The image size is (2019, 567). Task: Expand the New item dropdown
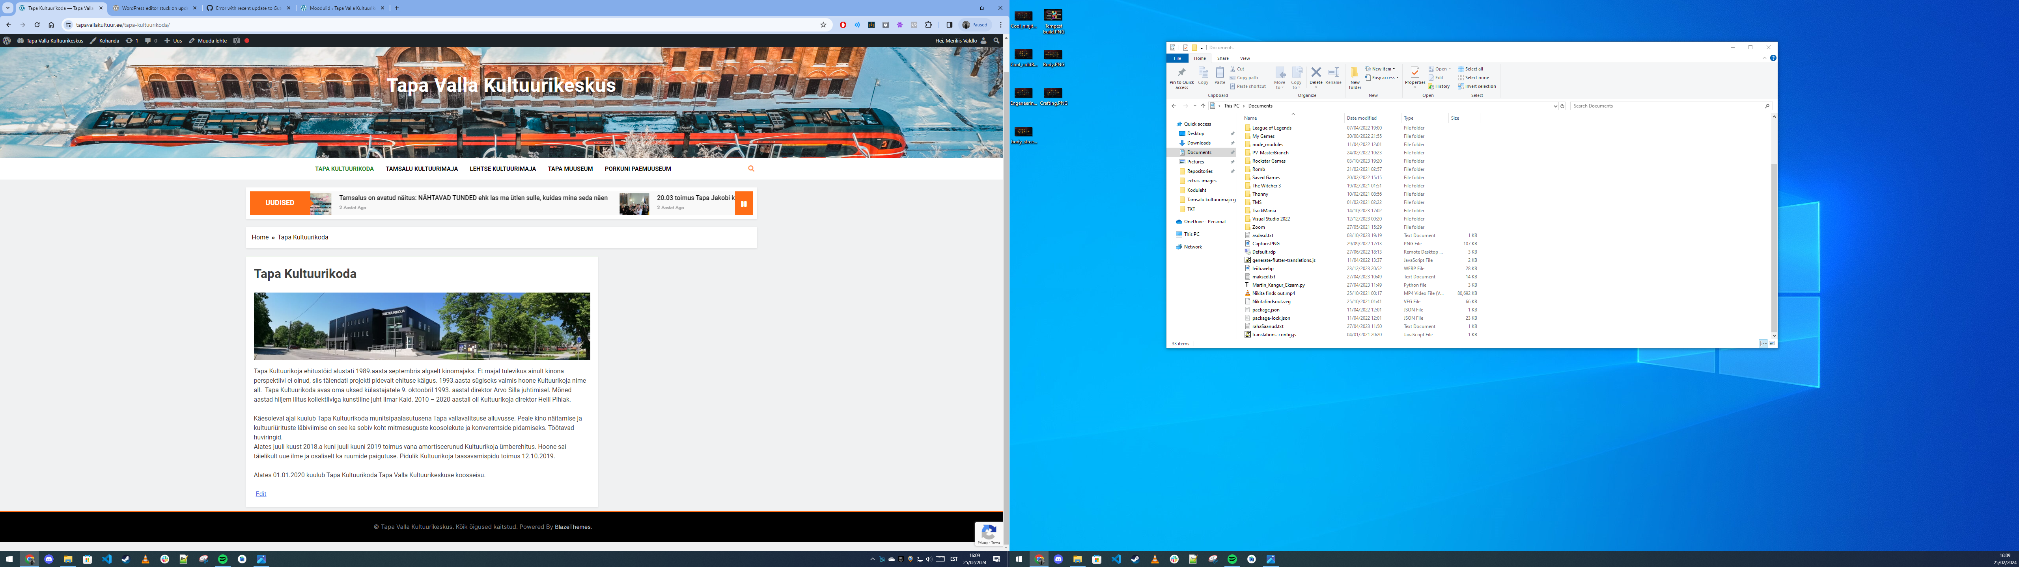[x=1380, y=69]
